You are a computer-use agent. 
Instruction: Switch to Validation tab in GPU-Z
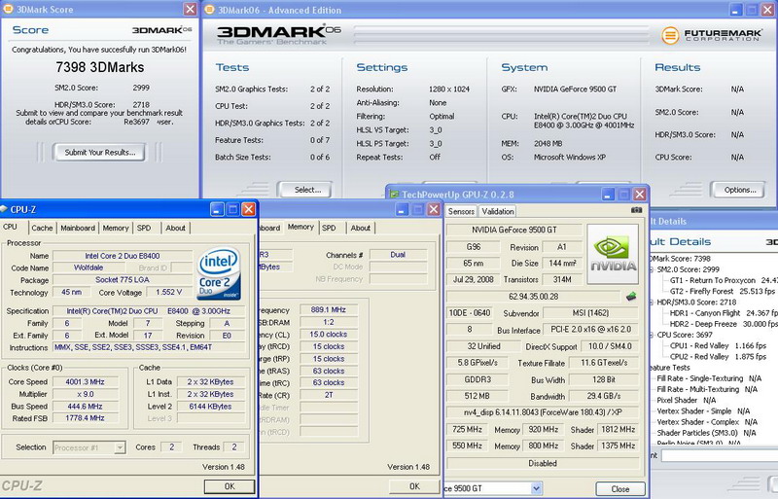[x=498, y=211]
